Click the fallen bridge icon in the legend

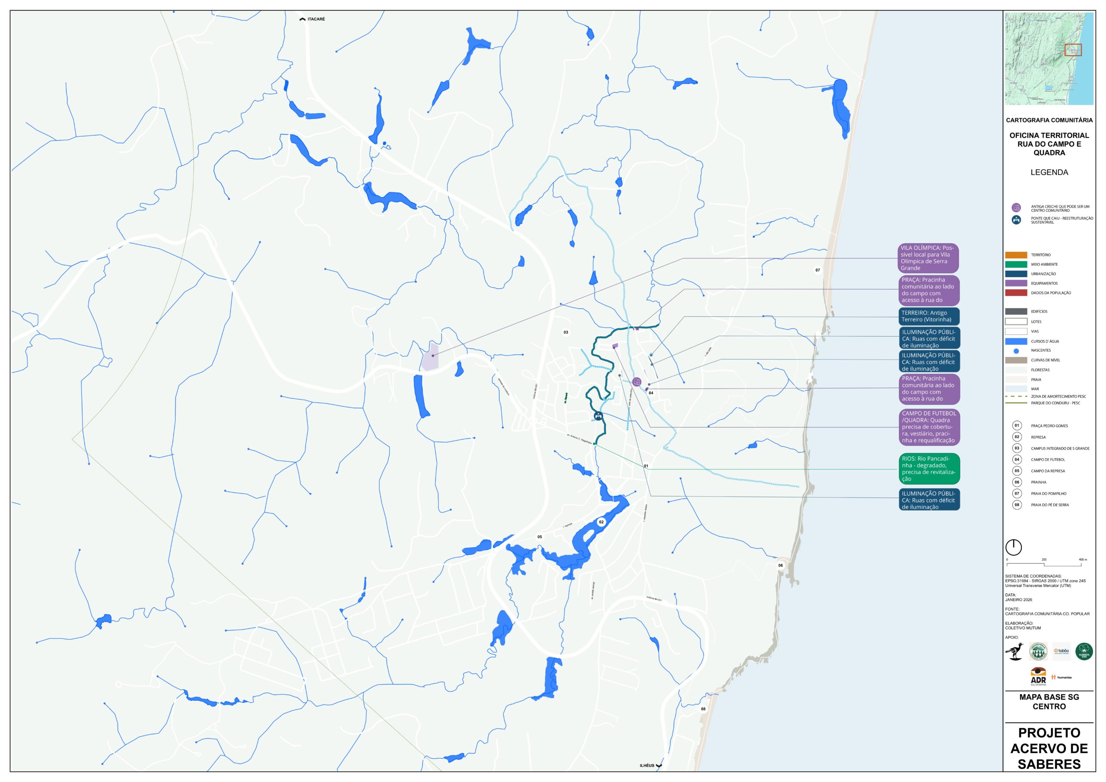[x=1016, y=220]
